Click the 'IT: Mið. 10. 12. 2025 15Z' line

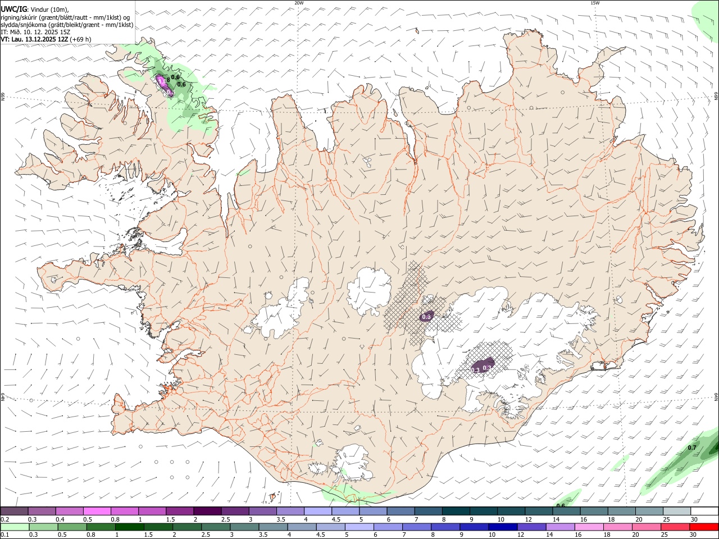point(35,32)
